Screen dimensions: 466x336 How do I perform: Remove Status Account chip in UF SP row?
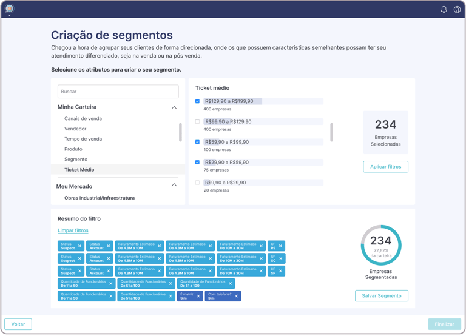(109, 271)
